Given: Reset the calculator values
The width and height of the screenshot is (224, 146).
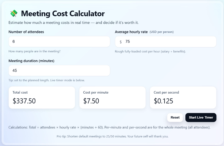Looking at the screenshot, I should [x=175, y=117].
